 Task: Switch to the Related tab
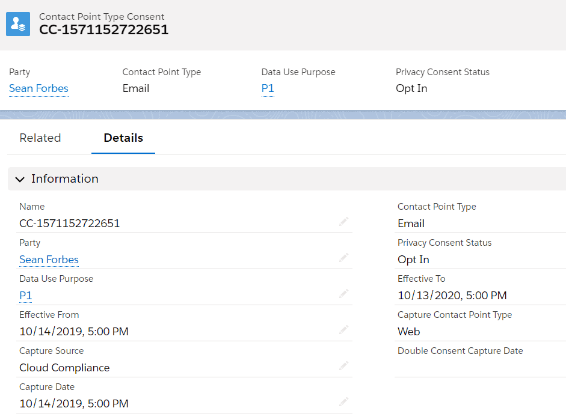[x=40, y=138]
